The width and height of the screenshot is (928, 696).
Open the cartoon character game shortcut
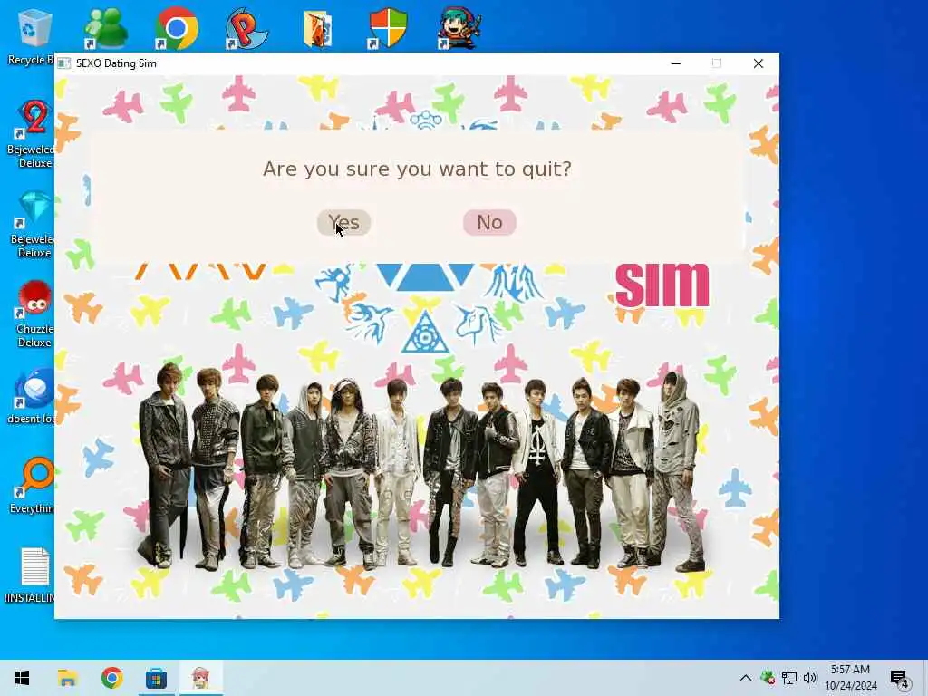tap(459, 29)
